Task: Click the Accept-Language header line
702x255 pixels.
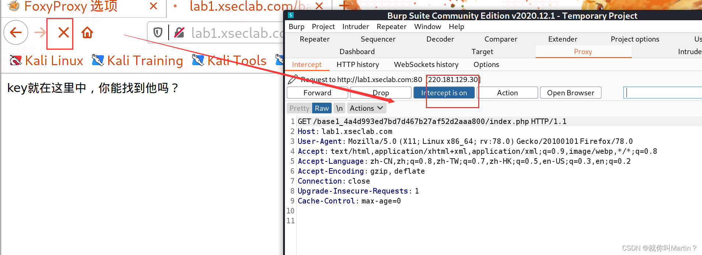Action: point(464,161)
